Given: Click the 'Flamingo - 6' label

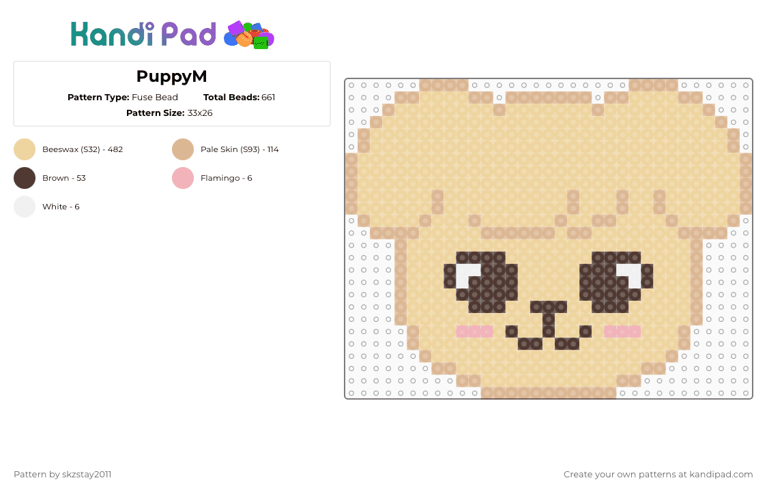Looking at the screenshot, I should 227,178.
